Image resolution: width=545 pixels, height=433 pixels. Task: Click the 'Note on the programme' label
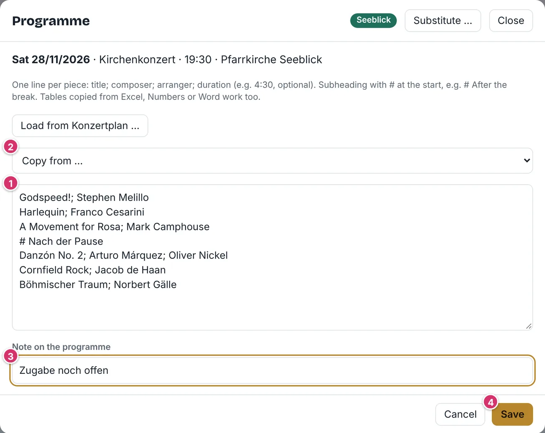[x=61, y=347]
